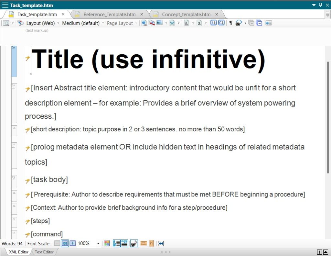331x256 pixels.
Task: Open the hamburger menu beside Task_template.htm title
Action: click(5, 5)
